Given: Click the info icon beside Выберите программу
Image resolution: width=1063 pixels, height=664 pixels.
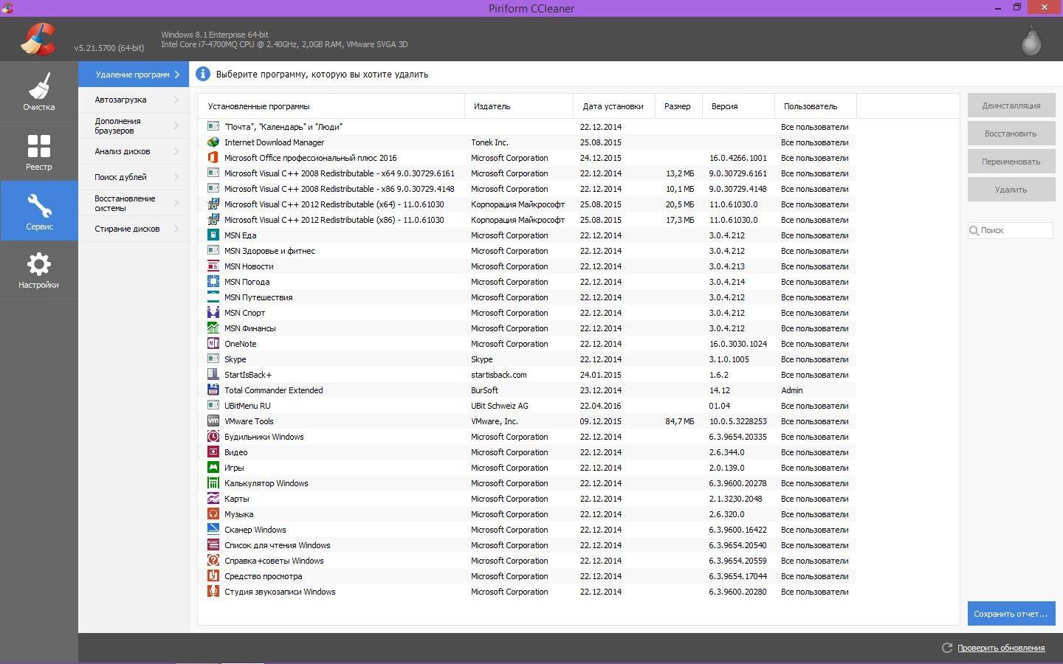Looking at the screenshot, I should (x=202, y=74).
